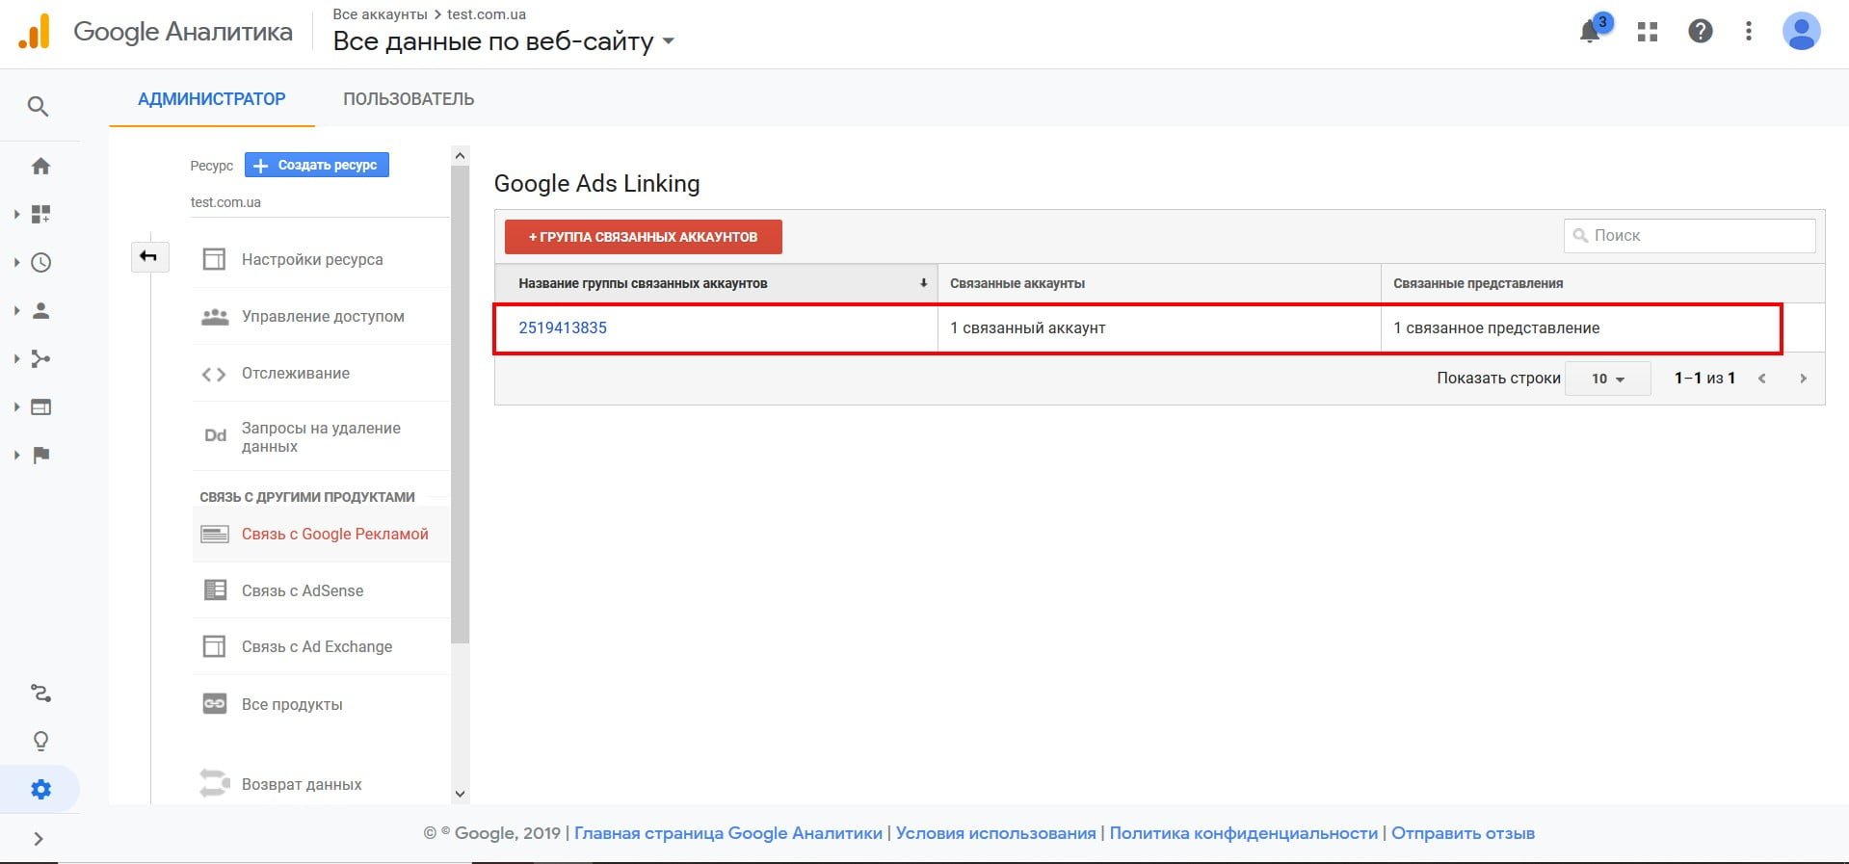The height and width of the screenshot is (864, 1849).
Task: Go to Home via house icon
Action: (x=40, y=166)
